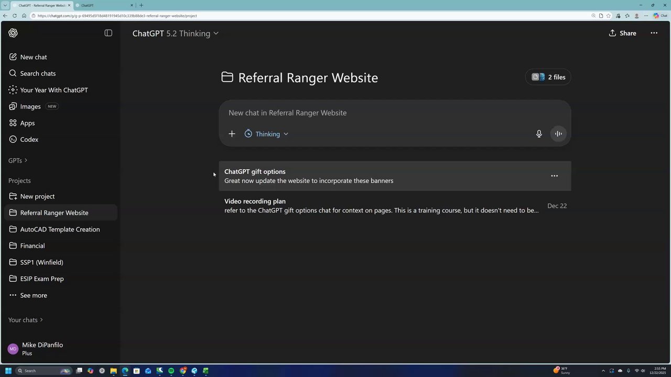Open the Financial project
This screenshot has width=671, height=377.
click(x=61, y=246)
